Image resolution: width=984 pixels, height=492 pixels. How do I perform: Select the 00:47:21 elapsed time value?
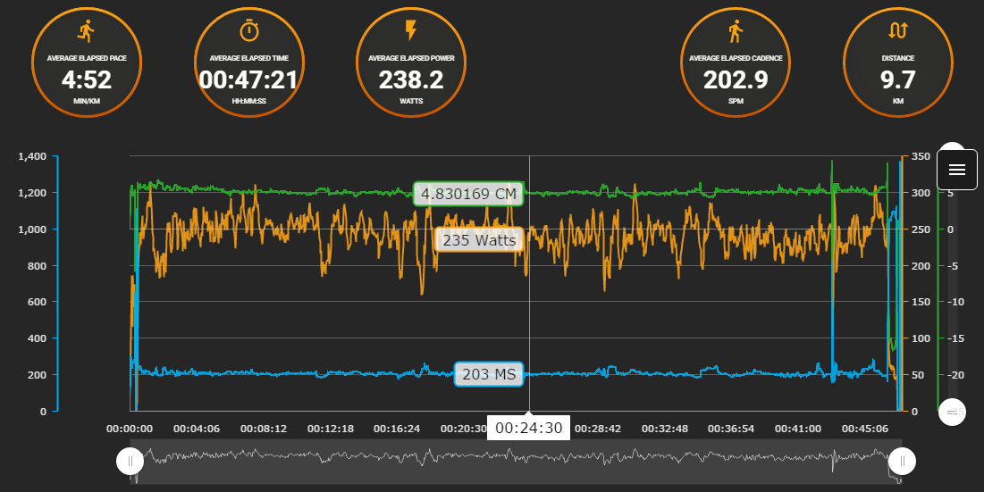248,80
